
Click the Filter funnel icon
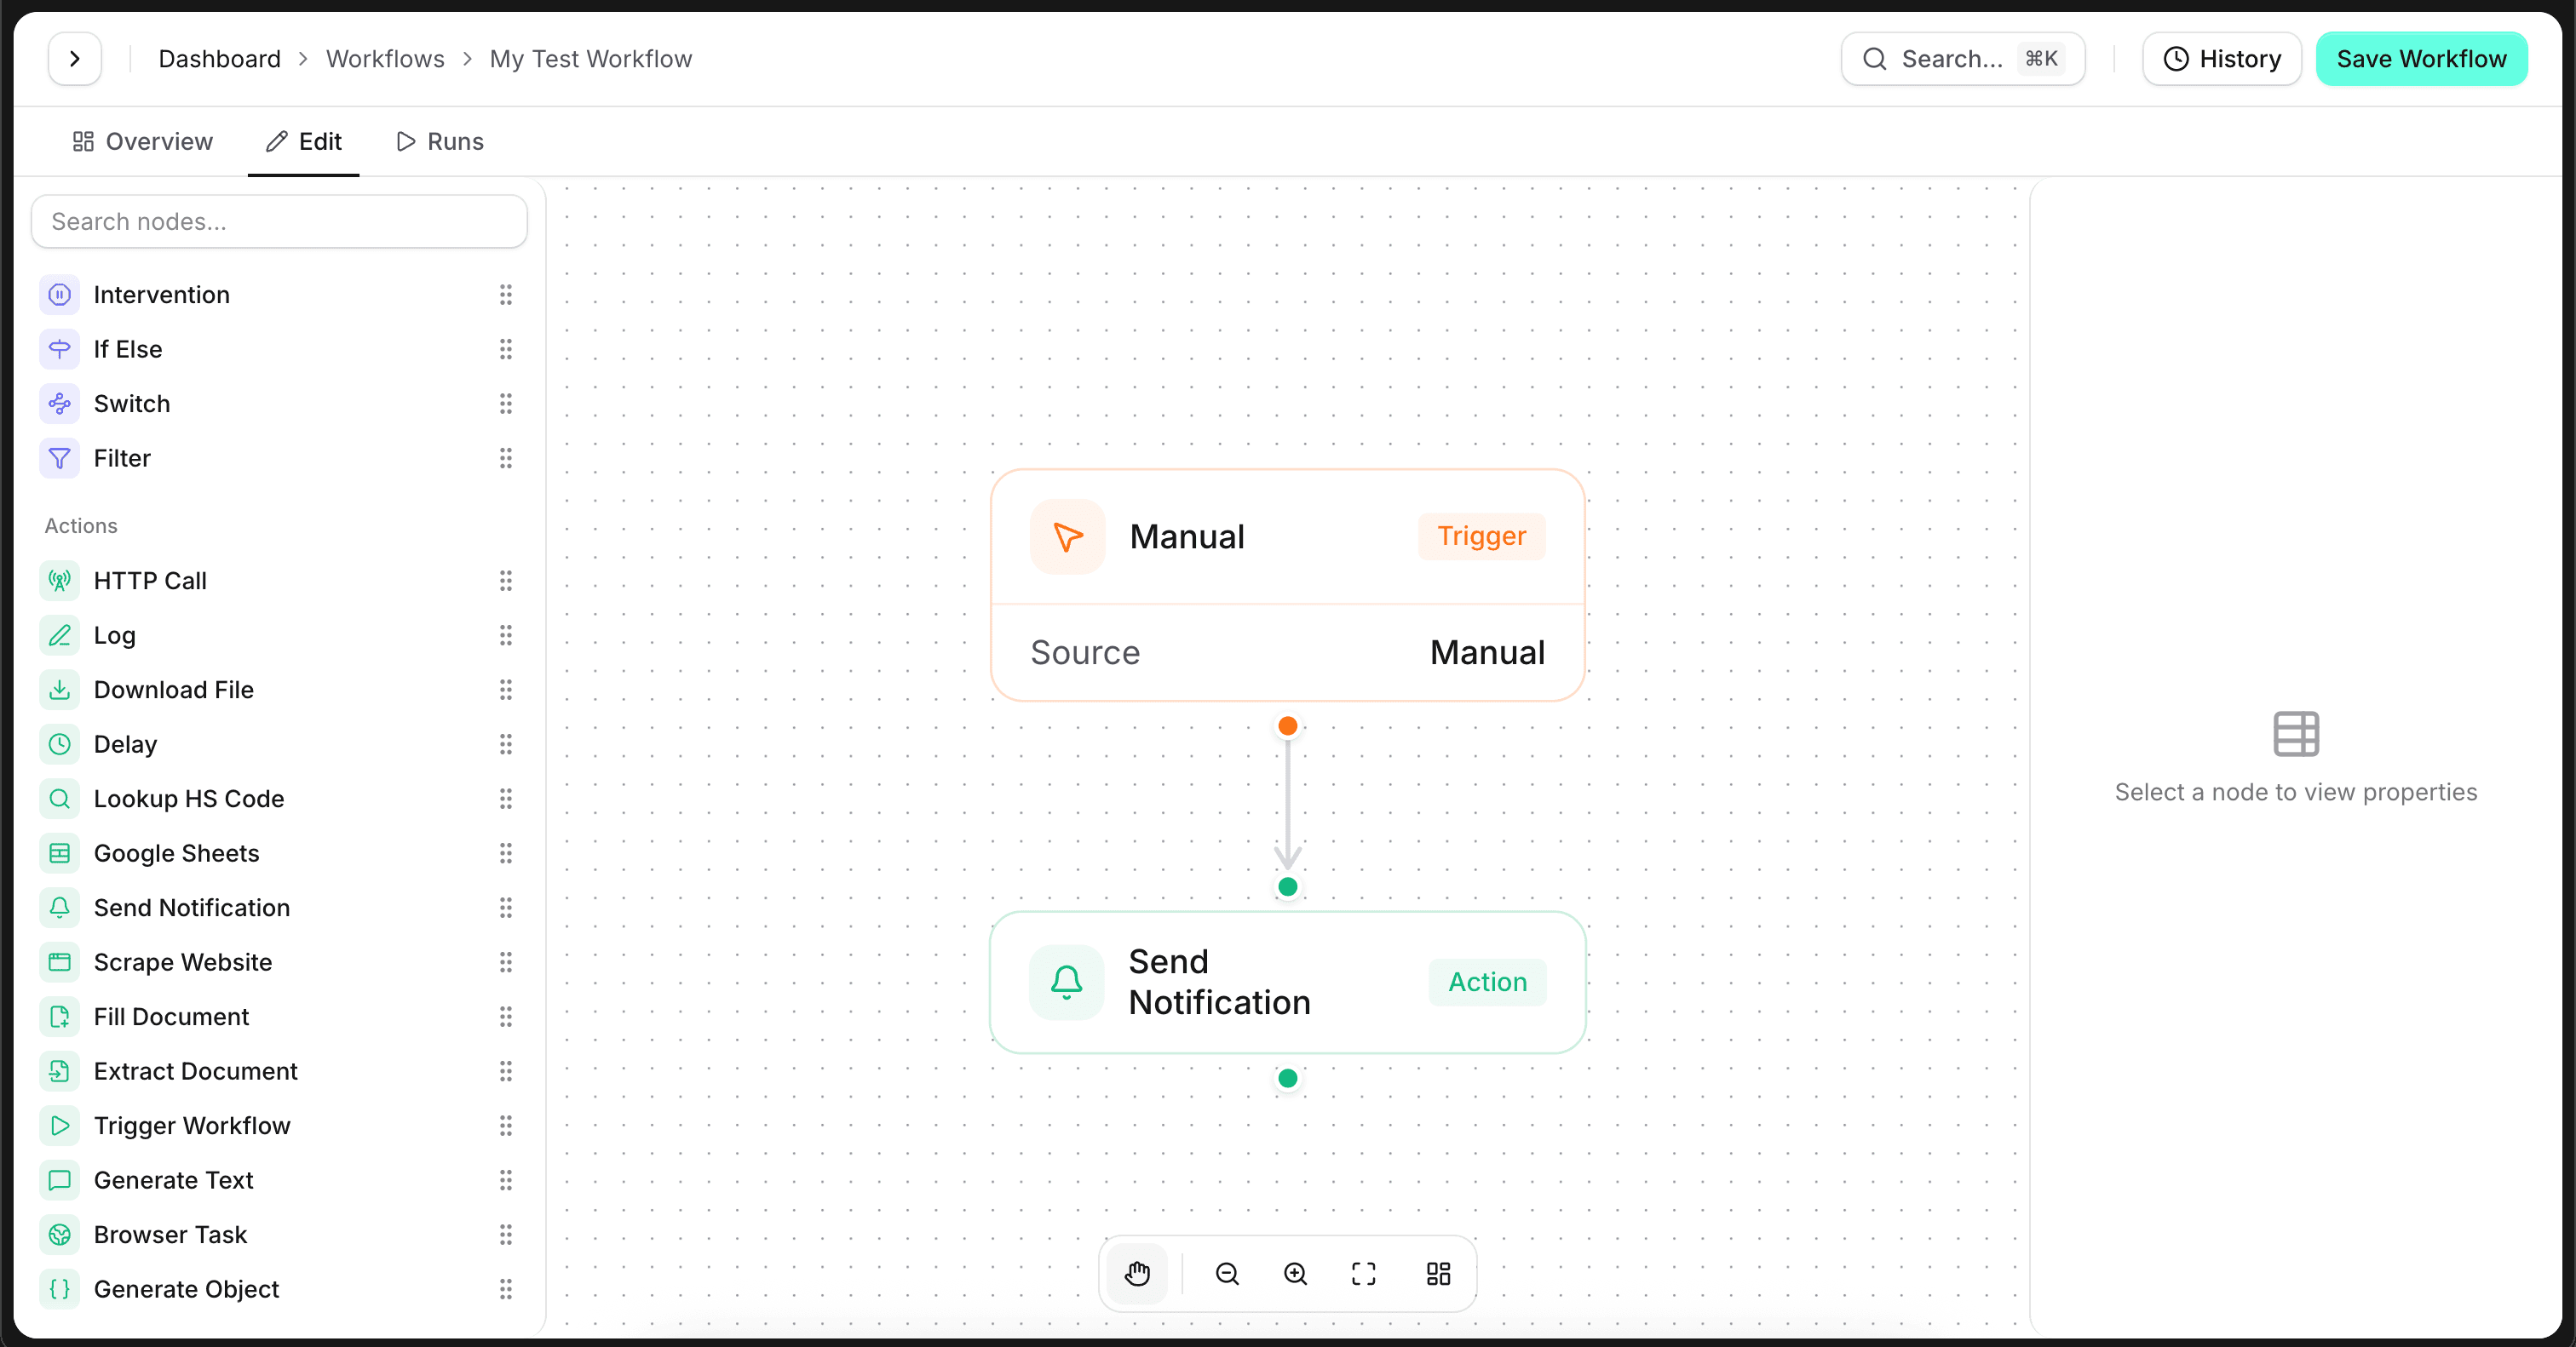click(60, 458)
